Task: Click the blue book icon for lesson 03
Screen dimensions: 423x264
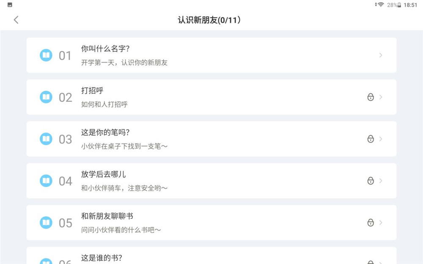Action: [46, 139]
